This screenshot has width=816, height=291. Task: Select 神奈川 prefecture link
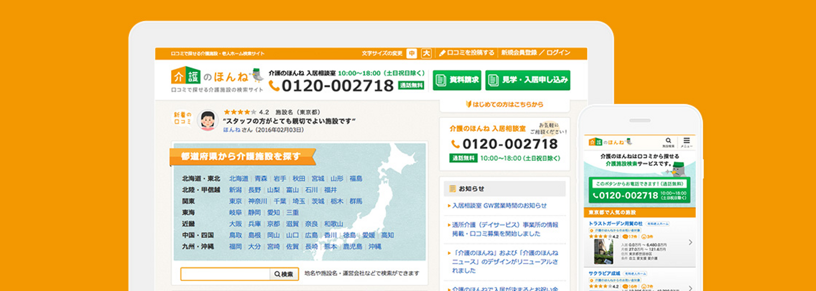coord(257,201)
